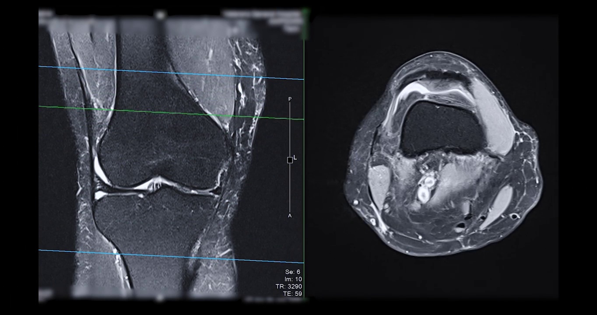Click the "Se: 6" series label

292,272
